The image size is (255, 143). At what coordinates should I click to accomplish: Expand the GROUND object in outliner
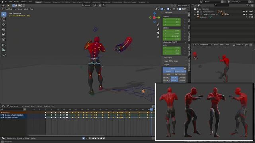click(x=195, y=17)
